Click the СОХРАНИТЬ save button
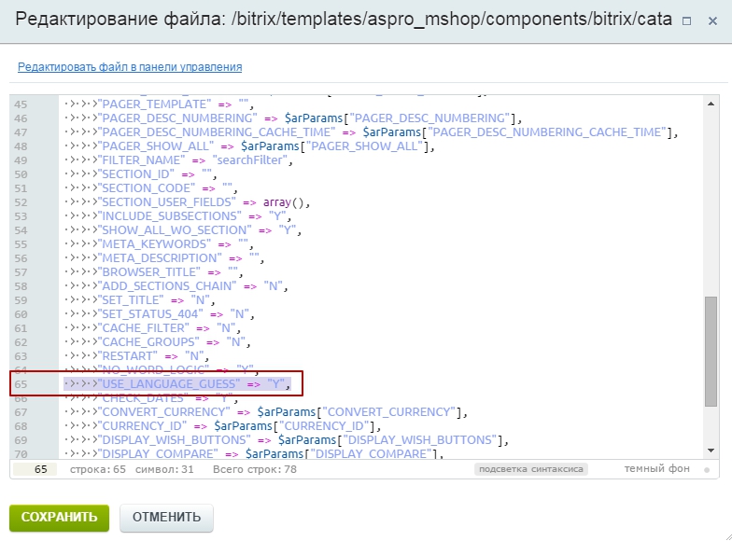The height and width of the screenshot is (541, 732). pyautogui.click(x=59, y=517)
